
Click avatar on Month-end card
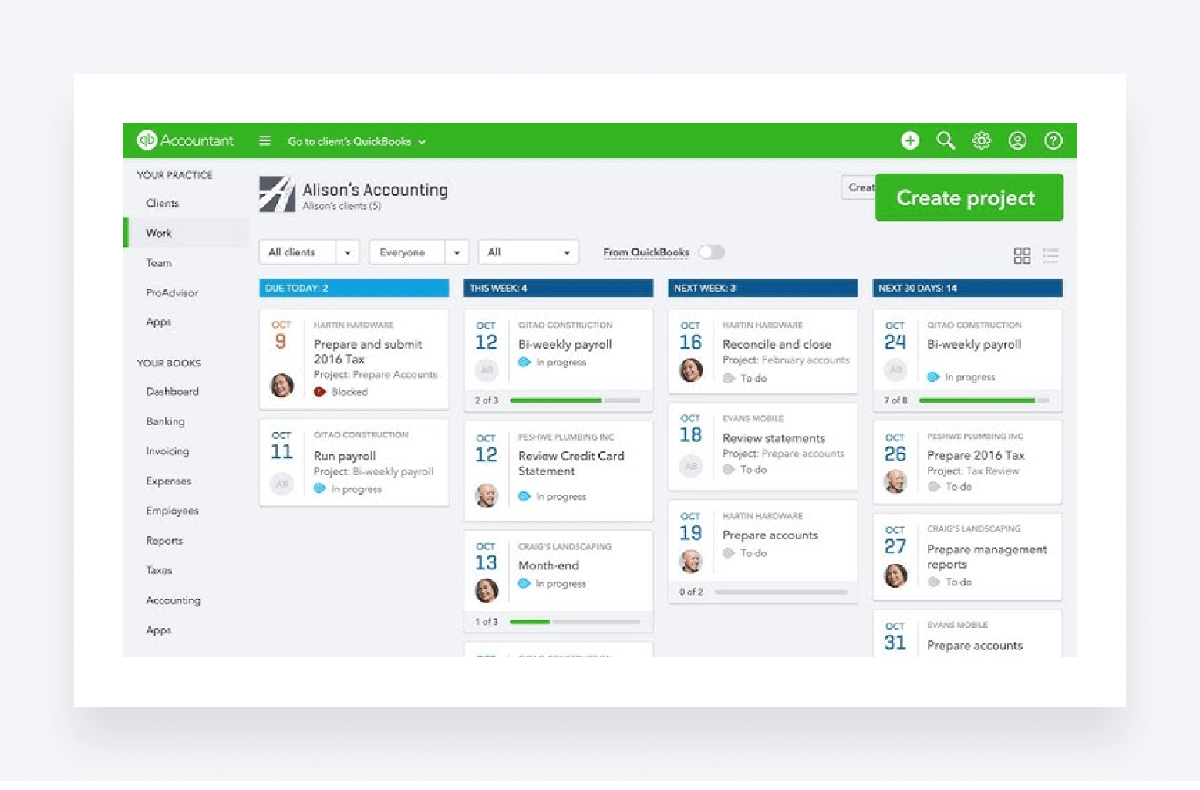pos(486,590)
